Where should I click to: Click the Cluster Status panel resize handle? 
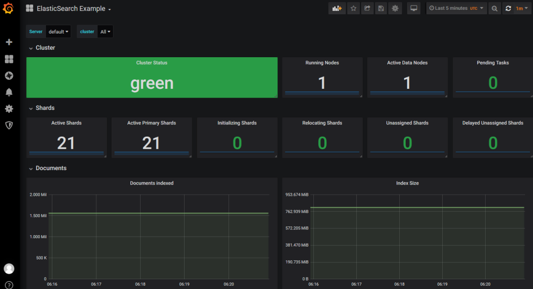point(276,96)
